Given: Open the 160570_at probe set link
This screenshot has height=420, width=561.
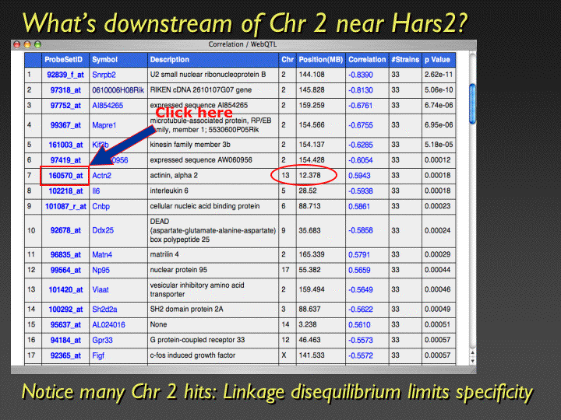Looking at the screenshot, I should pyautogui.click(x=65, y=176).
